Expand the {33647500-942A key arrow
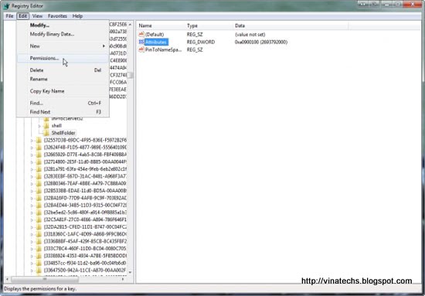425x296 pixels. coord(32,270)
